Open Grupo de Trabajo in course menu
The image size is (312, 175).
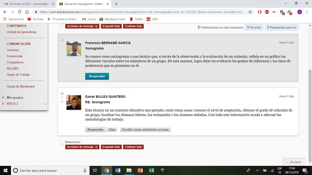18,74
